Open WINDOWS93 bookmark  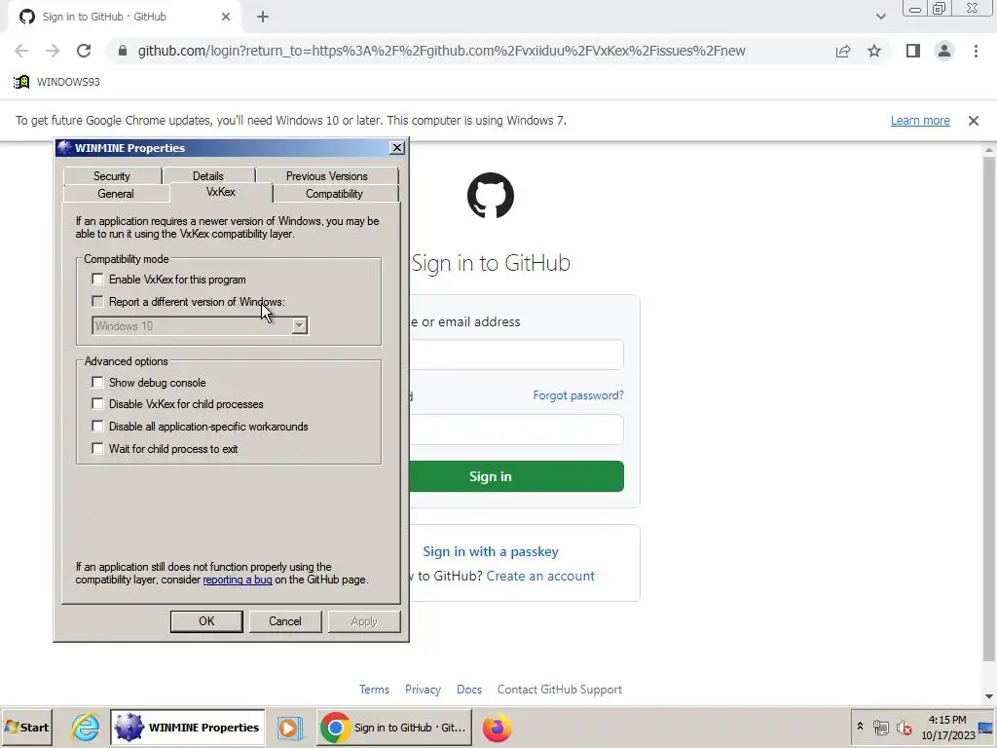[x=56, y=82]
